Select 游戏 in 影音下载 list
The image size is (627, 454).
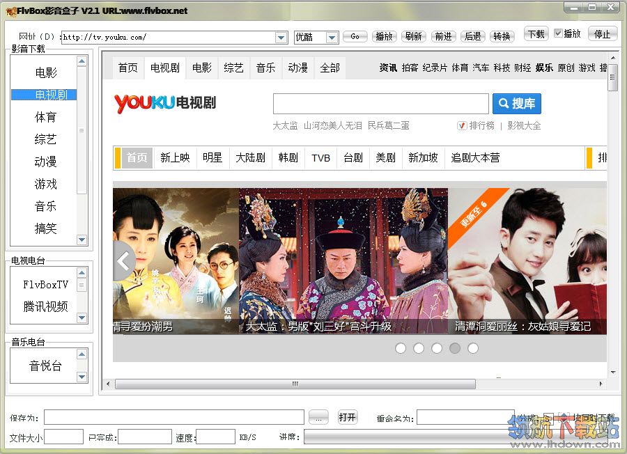(46, 184)
